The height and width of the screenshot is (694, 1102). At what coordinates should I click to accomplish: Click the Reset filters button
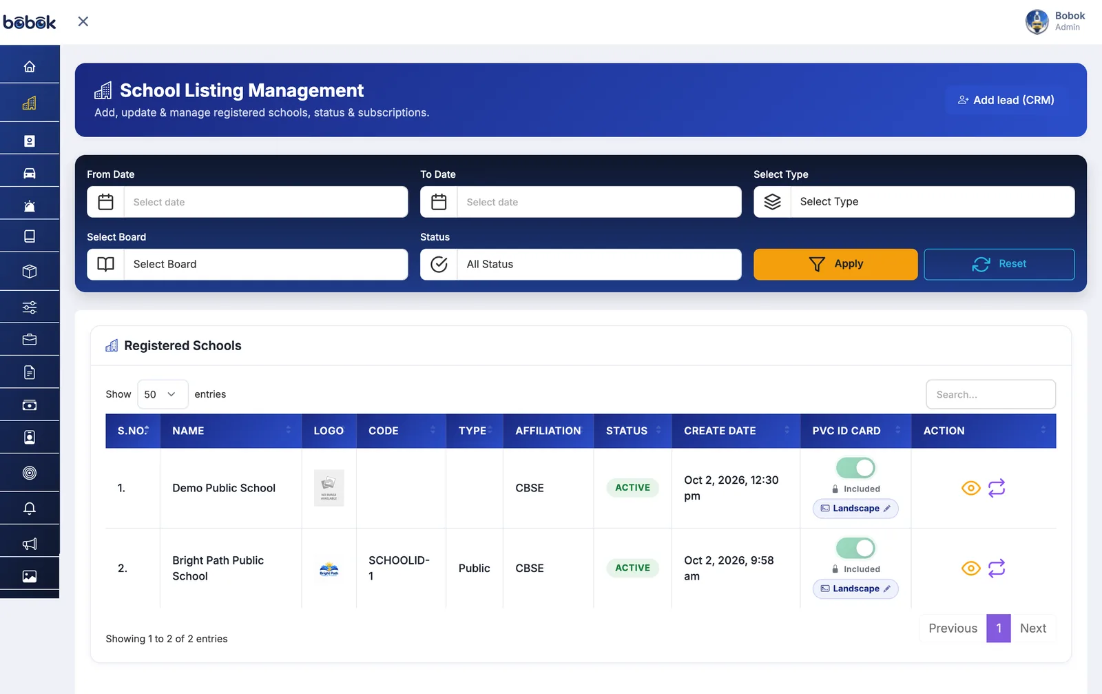(999, 265)
